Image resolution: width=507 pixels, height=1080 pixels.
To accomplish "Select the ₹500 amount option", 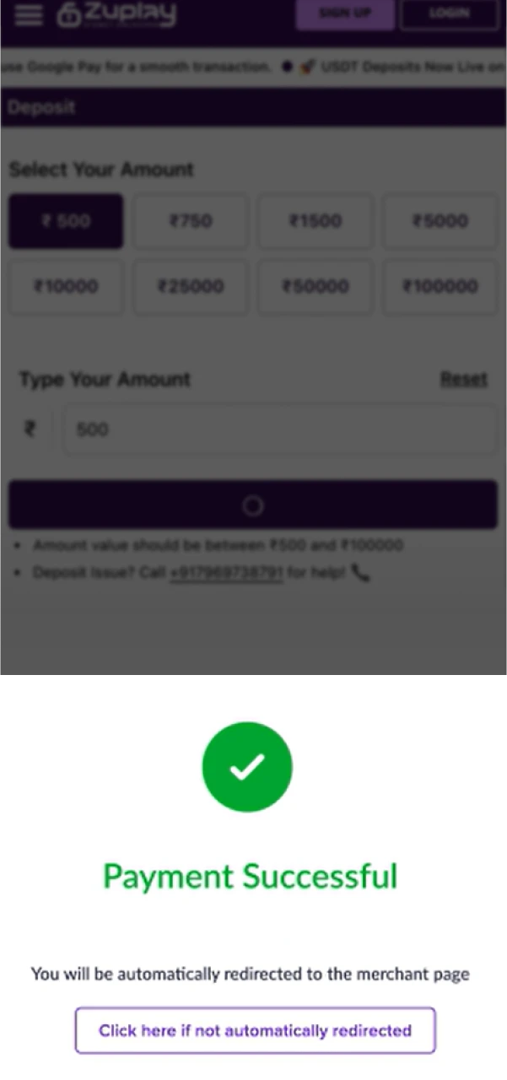I will pyautogui.click(x=65, y=221).
